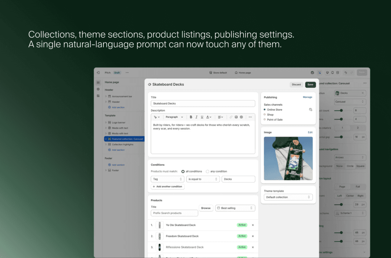This screenshot has height=258, width=391.
Task: Open the view store icon in top bar
Action: [x=312, y=73]
